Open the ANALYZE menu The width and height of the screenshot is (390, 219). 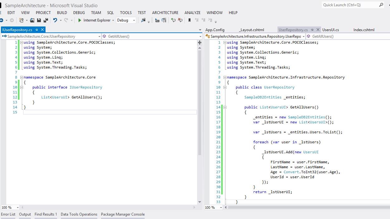tap(192, 12)
